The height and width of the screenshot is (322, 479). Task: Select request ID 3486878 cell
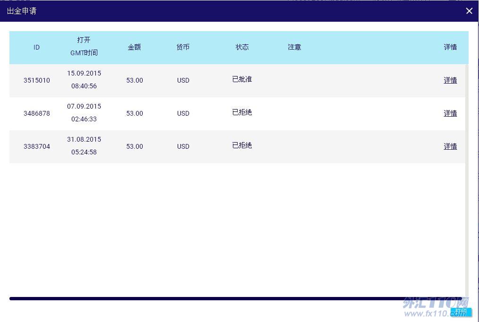37,113
